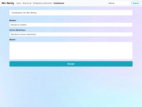Go to the Inicio page

pos(19,3)
